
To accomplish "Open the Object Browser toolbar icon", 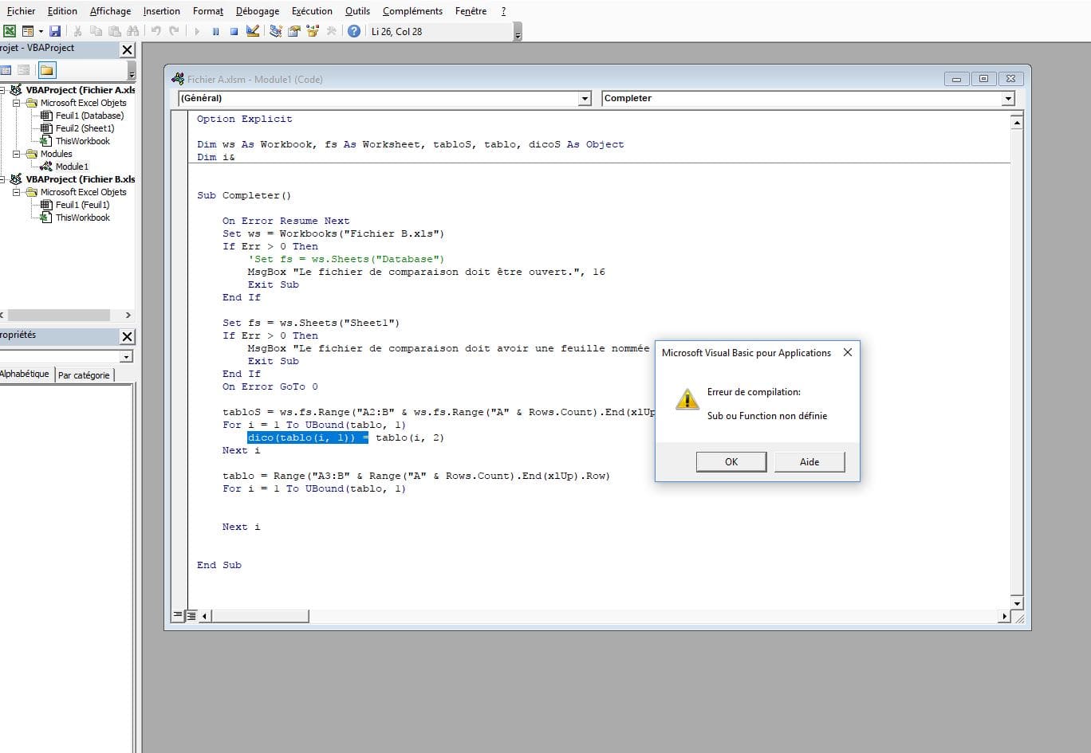I will (x=313, y=31).
